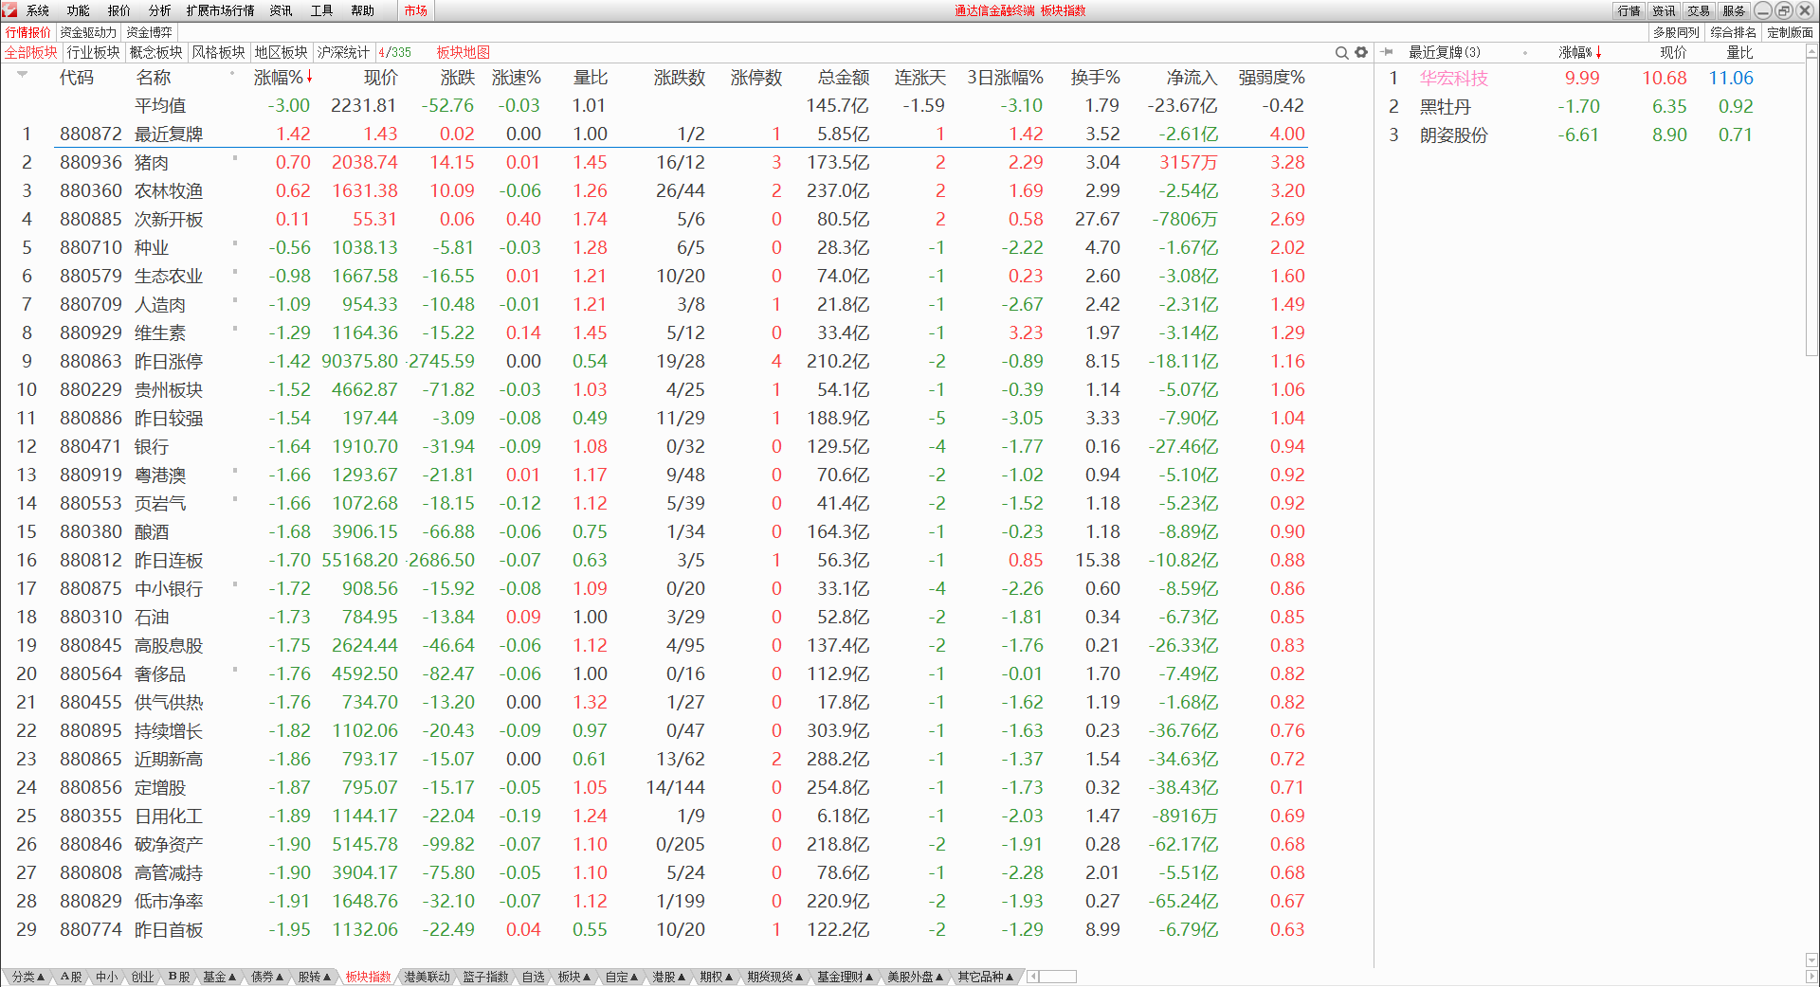
Task: Select 朗姿股份 in the right panel
Action: point(1454,135)
